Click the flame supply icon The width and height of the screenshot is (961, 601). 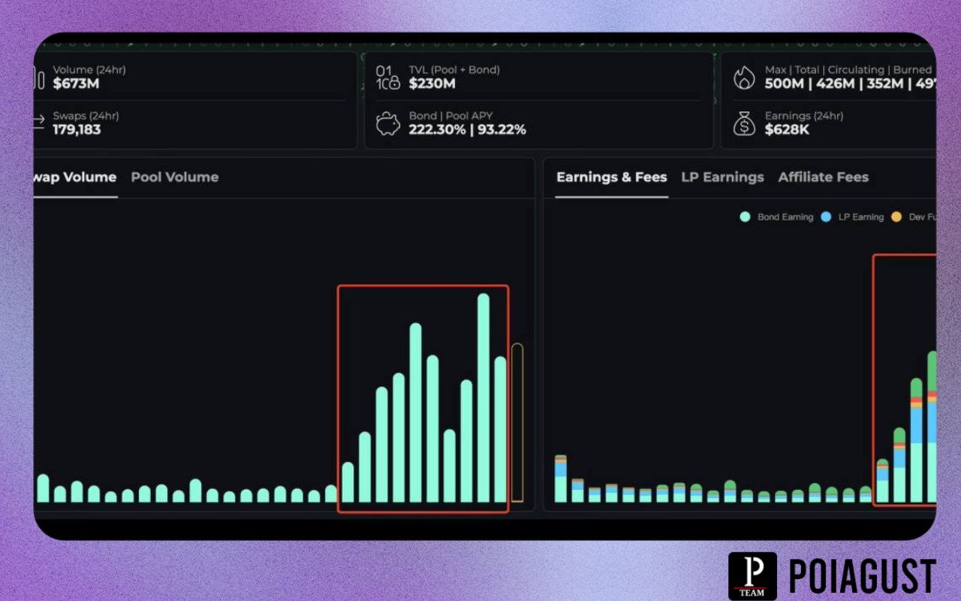pos(744,77)
